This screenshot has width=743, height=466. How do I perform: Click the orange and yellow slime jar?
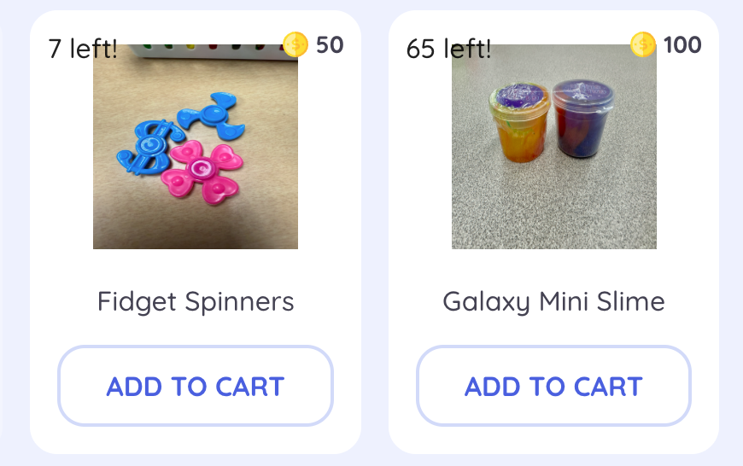(x=517, y=128)
